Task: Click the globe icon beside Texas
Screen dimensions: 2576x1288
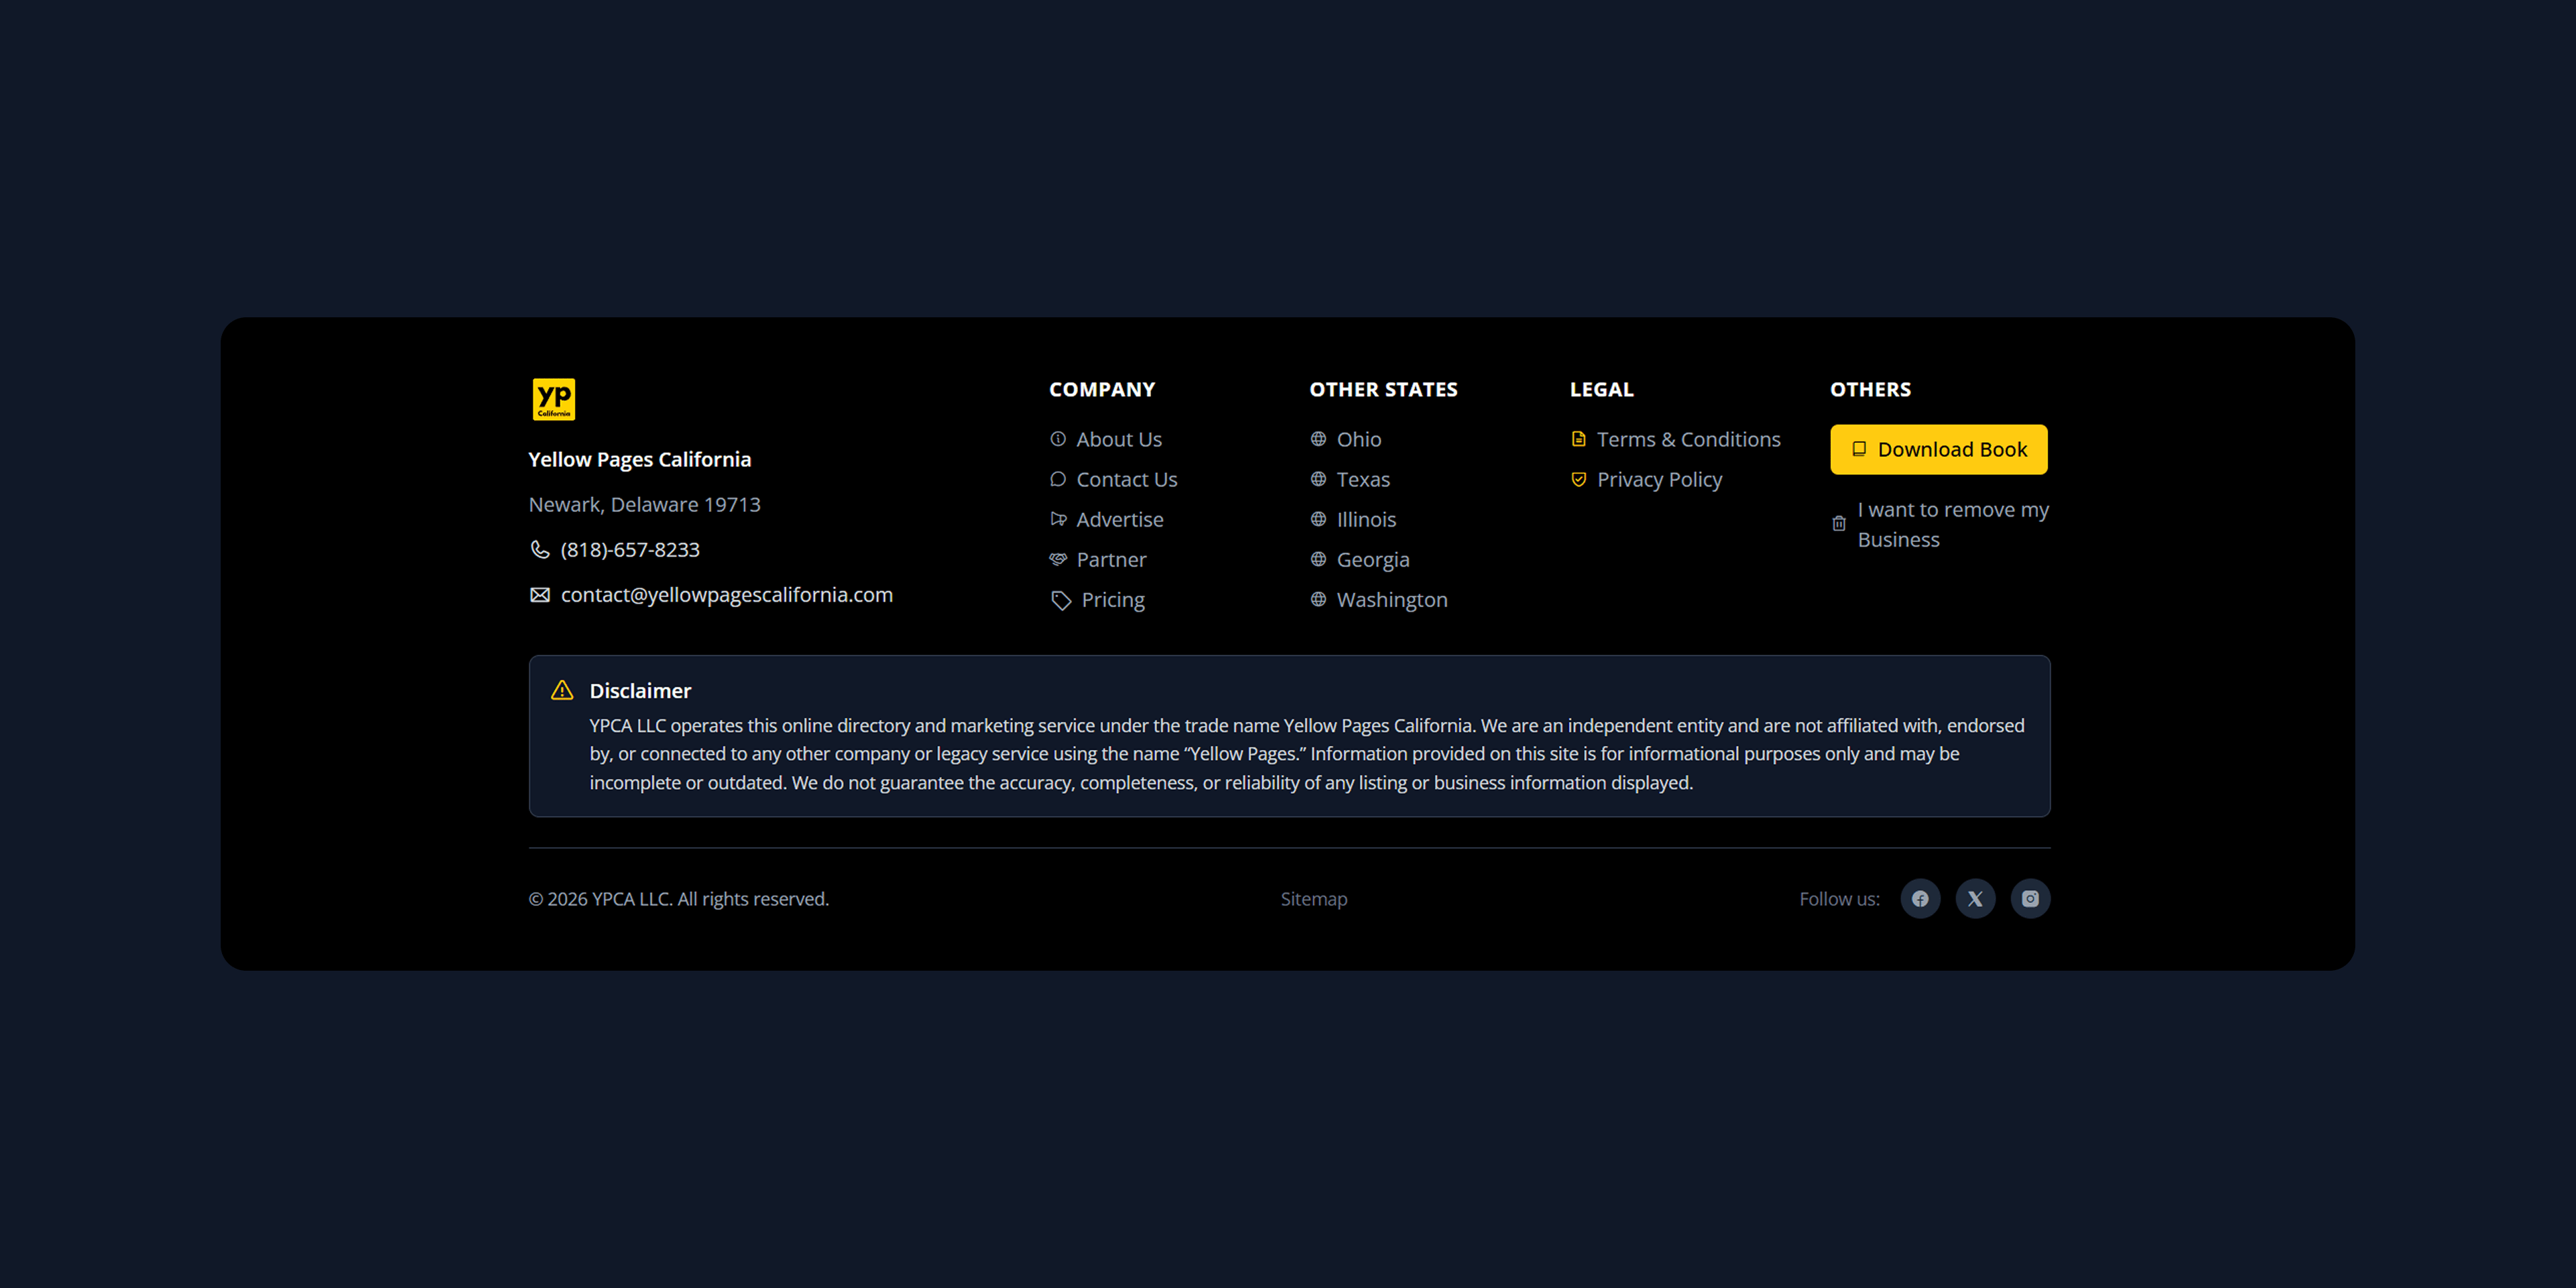Action: pos(1318,479)
